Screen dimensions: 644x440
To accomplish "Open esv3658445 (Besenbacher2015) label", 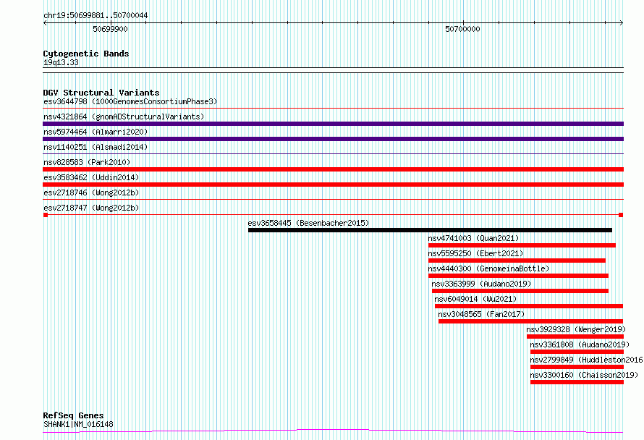I will 308,223.
